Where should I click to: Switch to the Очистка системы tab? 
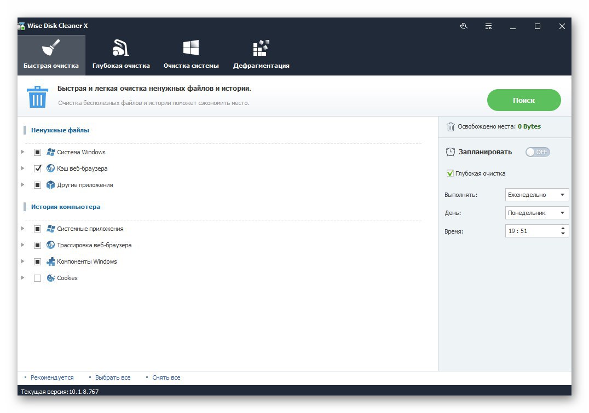point(191,55)
